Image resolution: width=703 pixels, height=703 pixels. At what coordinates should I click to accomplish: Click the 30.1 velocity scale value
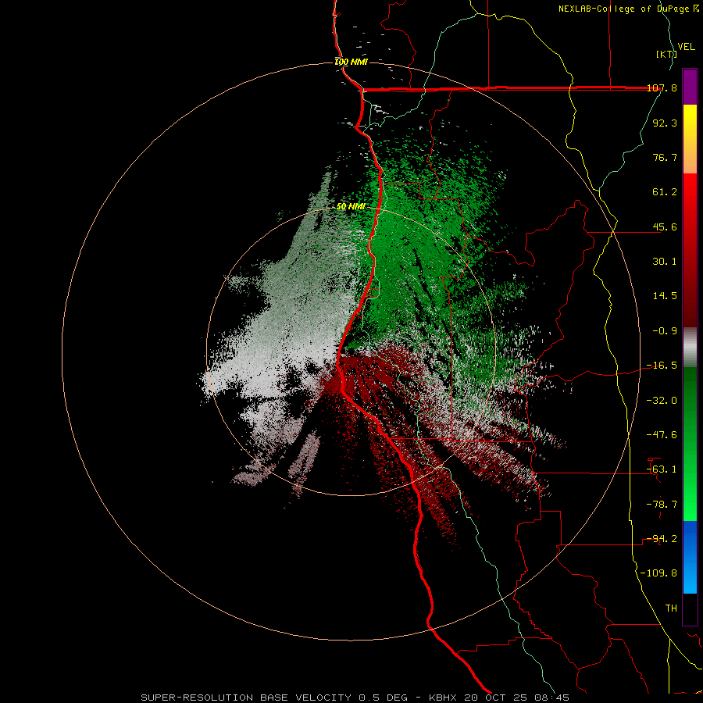(665, 262)
